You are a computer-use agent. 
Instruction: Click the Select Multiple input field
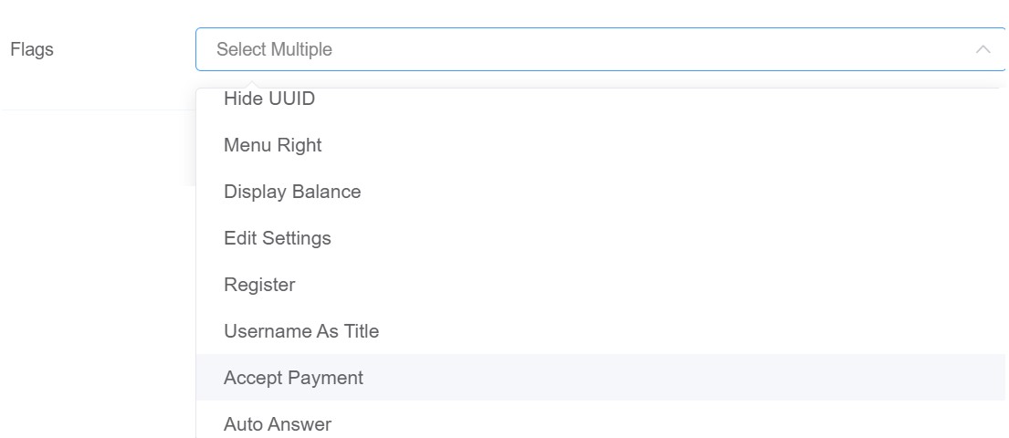pos(584,49)
